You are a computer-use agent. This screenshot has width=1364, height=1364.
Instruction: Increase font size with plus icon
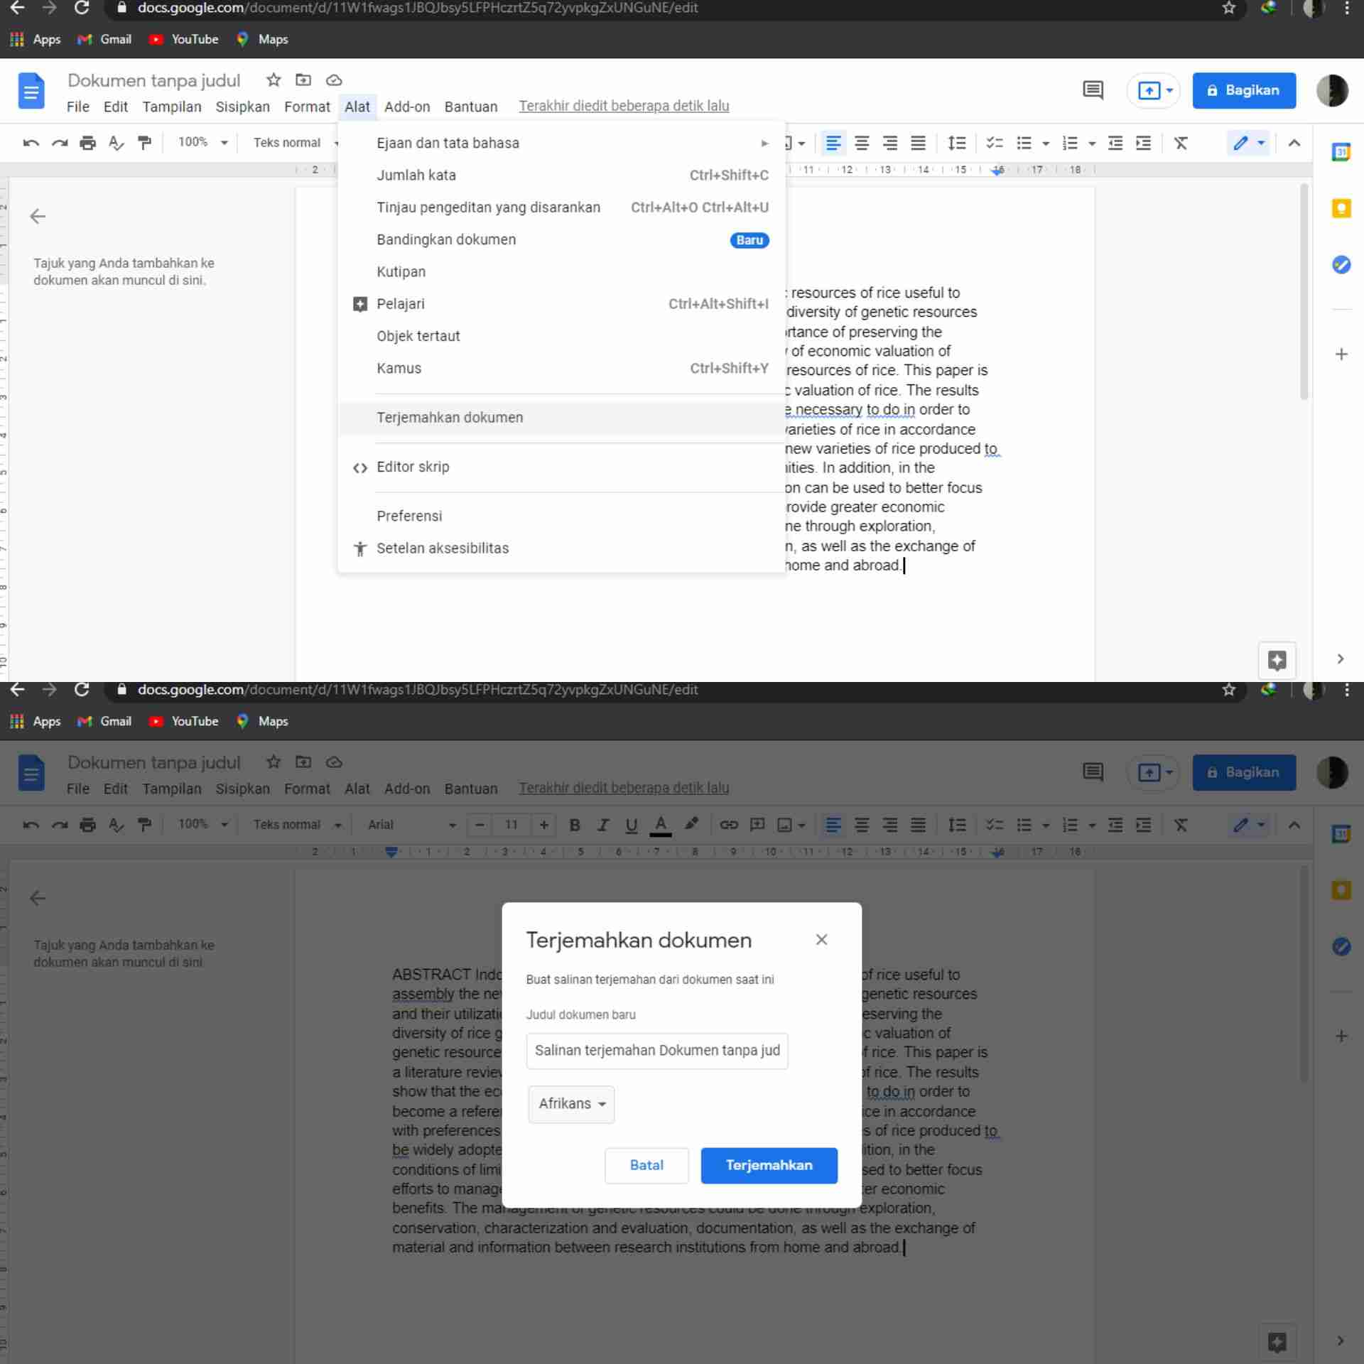point(543,825)
